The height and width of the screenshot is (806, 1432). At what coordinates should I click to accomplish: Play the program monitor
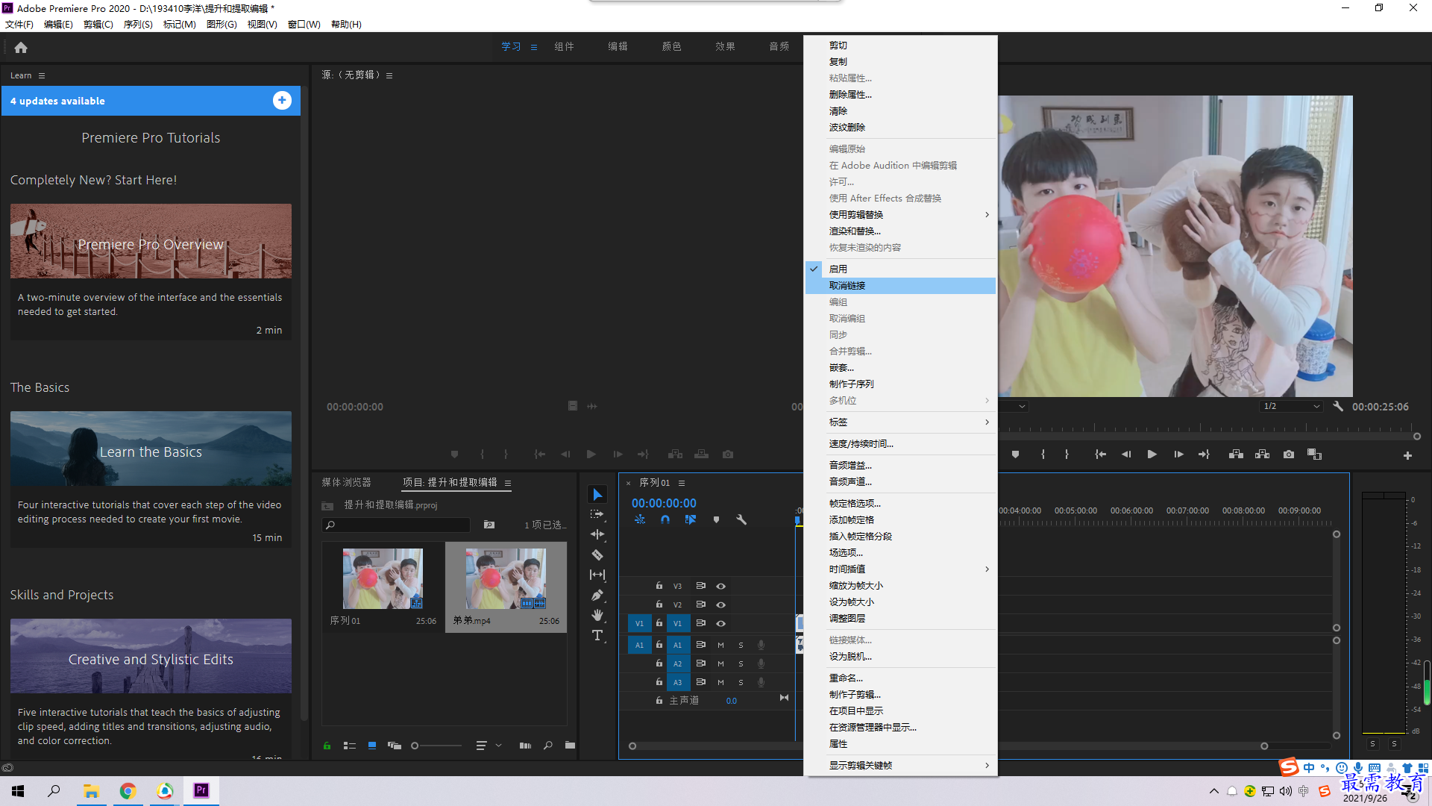(1152, 454)
